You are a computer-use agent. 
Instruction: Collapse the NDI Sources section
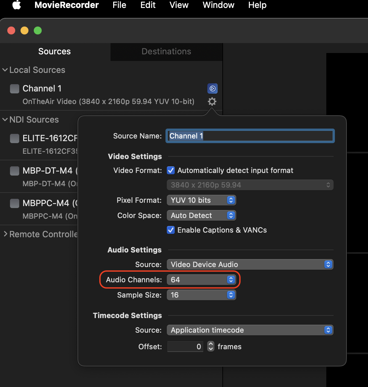tap(5, 120)
